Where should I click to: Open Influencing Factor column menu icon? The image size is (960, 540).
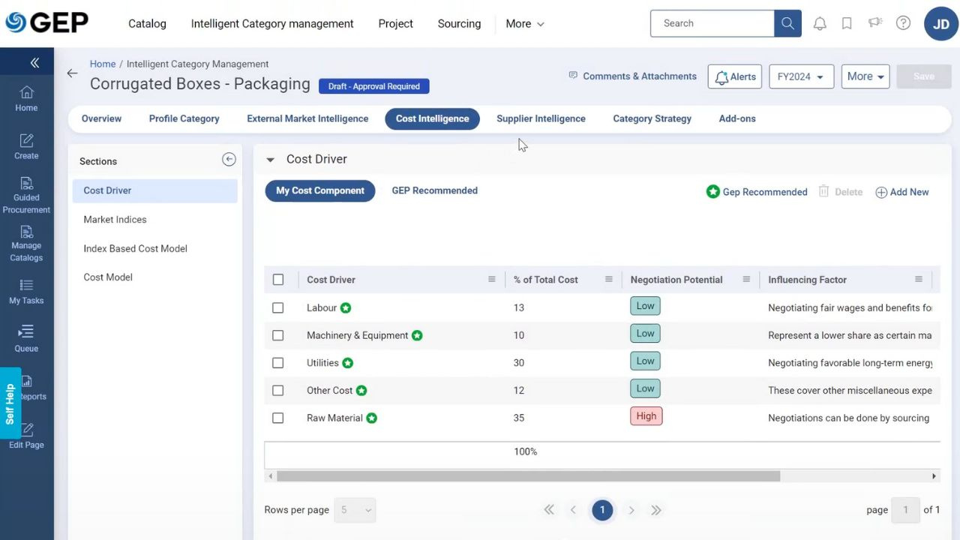click(x=919, y=279)
